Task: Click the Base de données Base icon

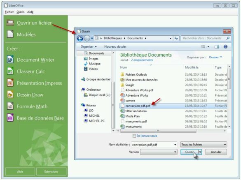Action: [10, 118]
